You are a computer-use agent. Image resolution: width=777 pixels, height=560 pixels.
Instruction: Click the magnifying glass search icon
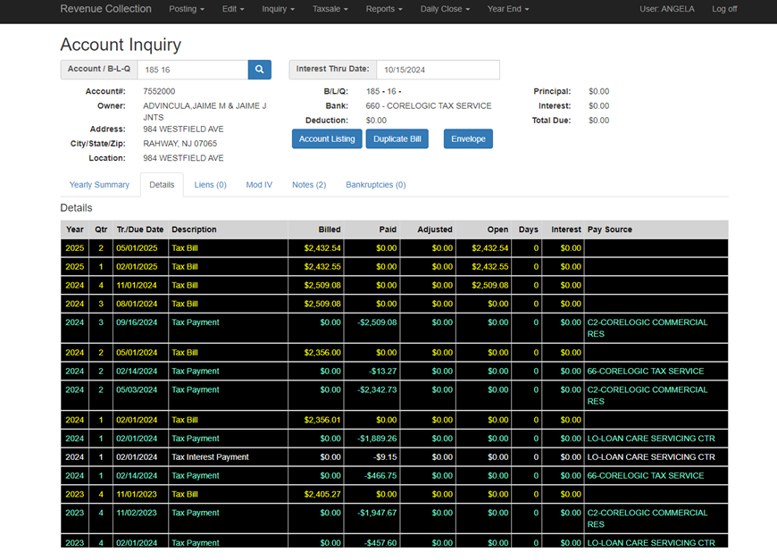[x=259, y=70]
